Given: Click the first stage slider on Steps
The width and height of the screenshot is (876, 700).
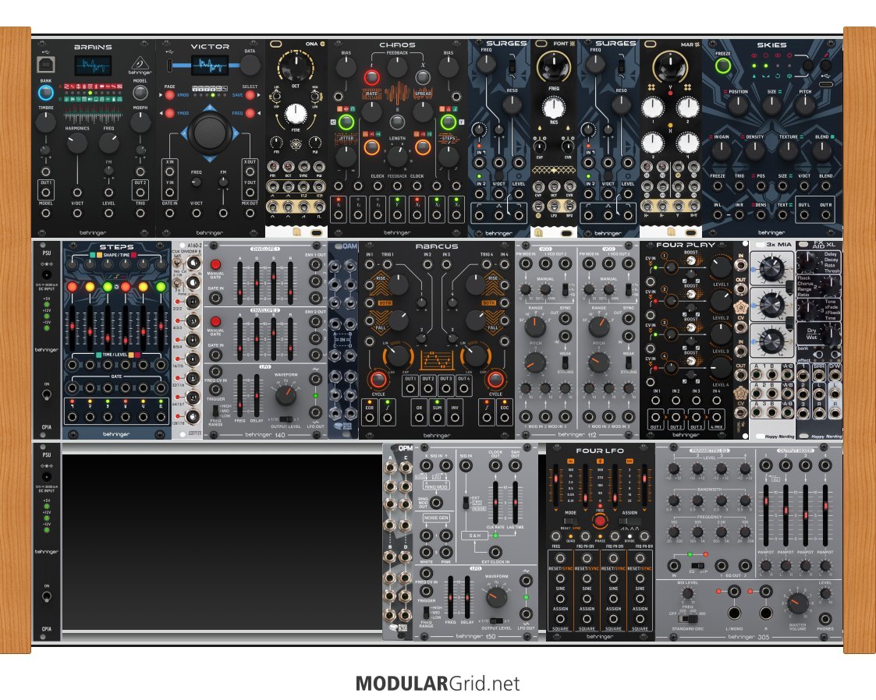Looking at the screenshot, I should (72, 327).
